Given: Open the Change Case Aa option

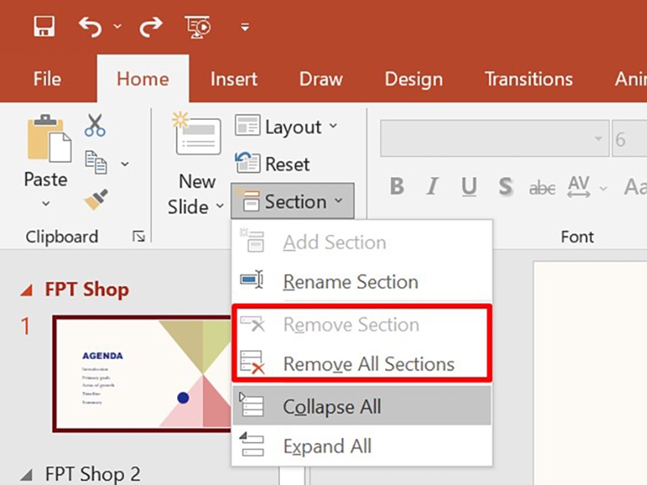Looking at the screenshot, I should 636,188.
